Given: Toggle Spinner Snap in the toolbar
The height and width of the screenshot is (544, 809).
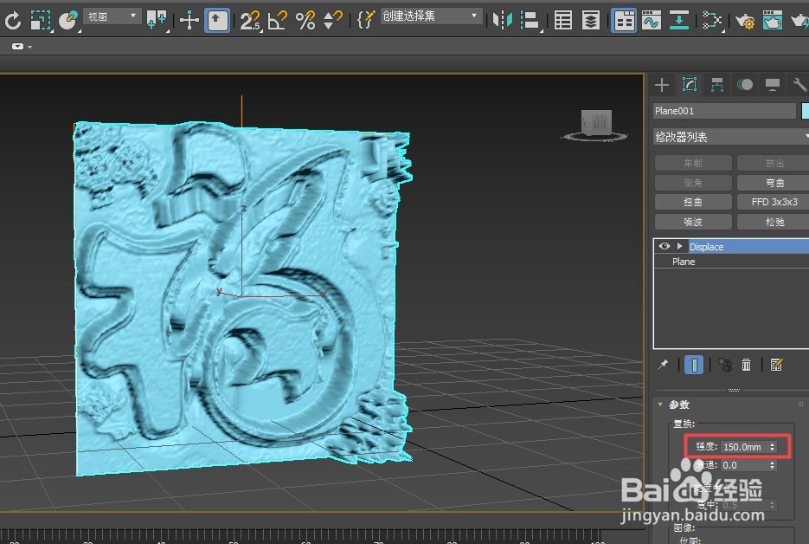Looking at the screenshot, I should point(332,21).
